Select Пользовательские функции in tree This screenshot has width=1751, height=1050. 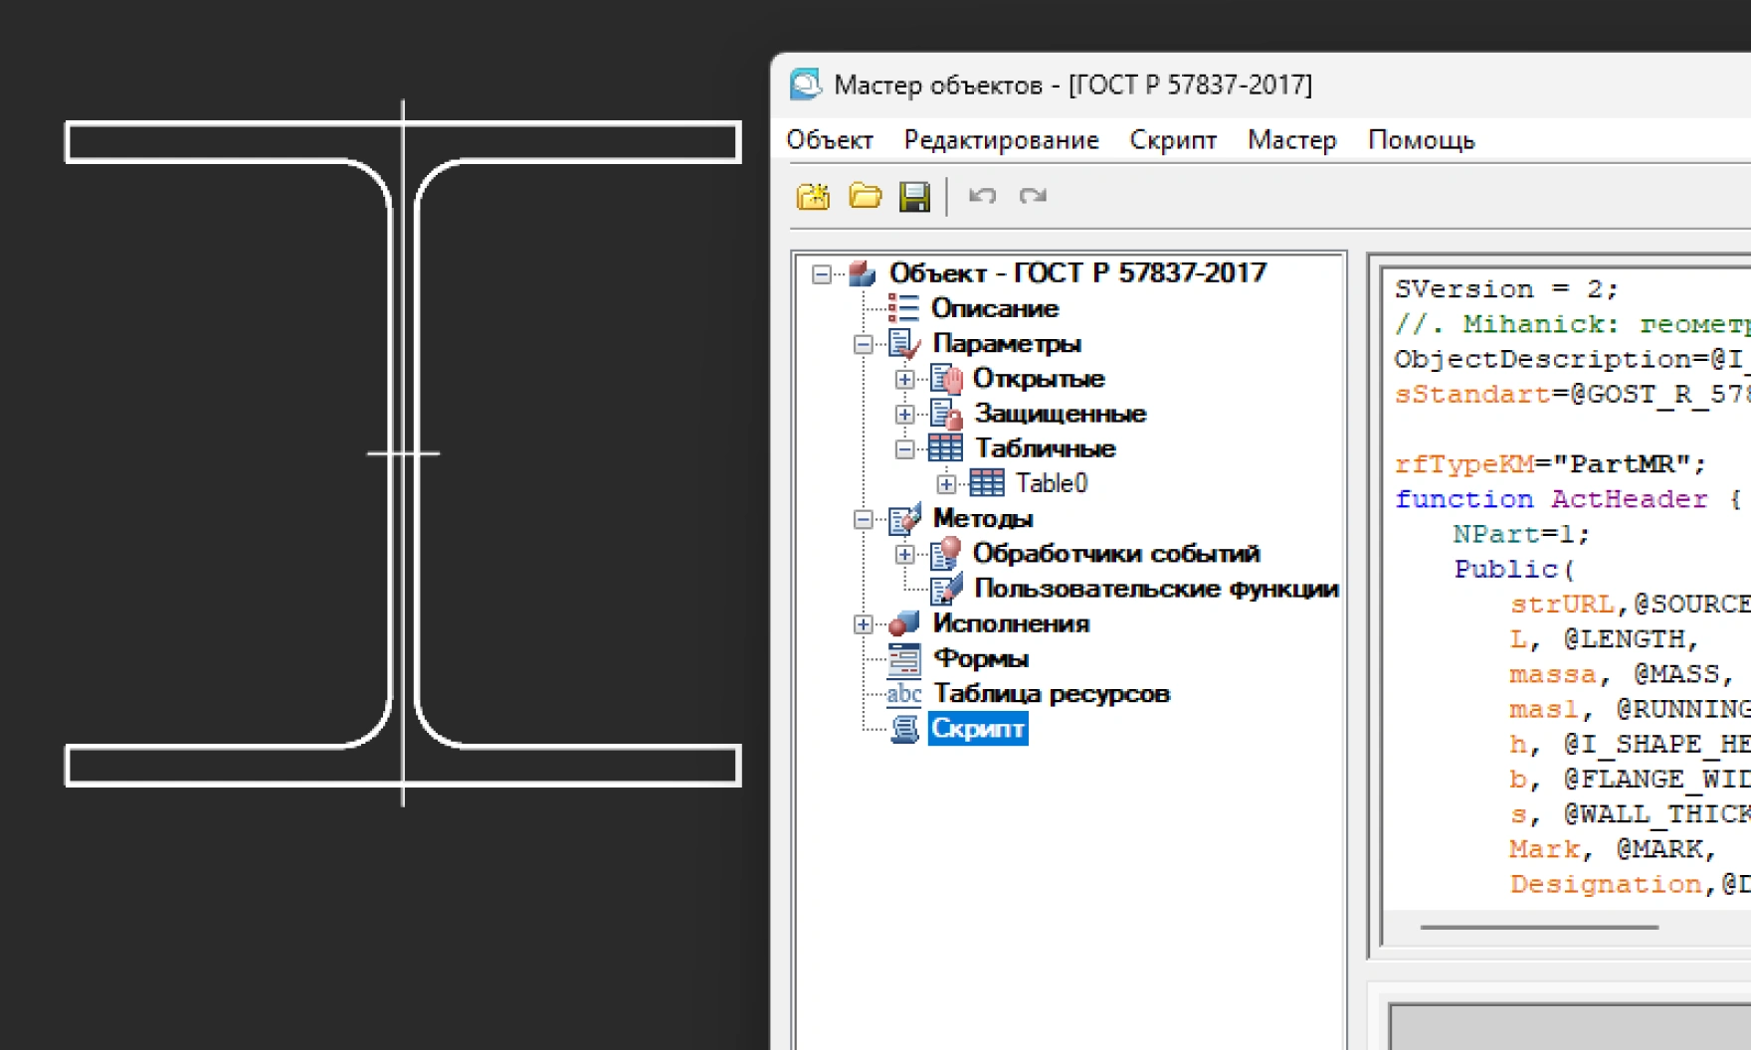(x=1155, y=589)
